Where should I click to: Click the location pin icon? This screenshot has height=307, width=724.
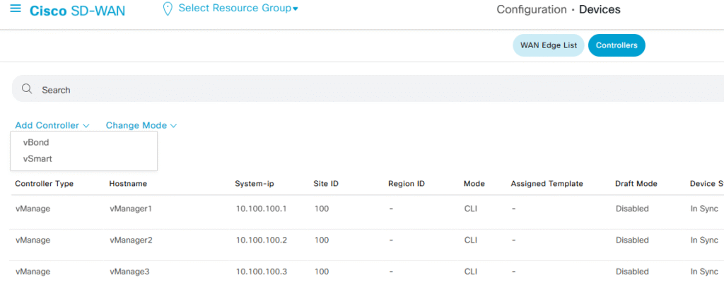168,9
